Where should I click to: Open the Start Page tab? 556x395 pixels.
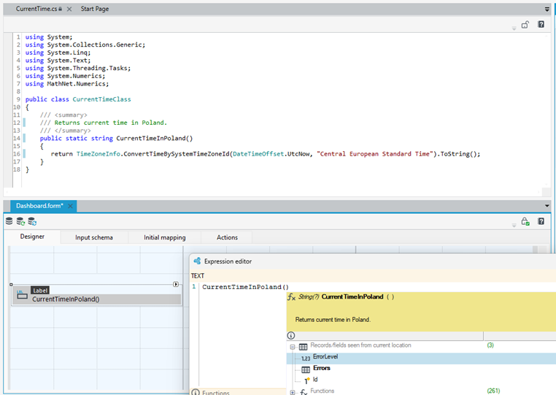click(95, 9)
